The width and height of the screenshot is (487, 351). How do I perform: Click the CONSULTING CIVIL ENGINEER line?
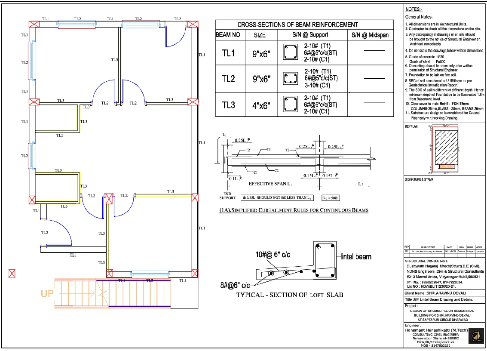pos(435,335)
